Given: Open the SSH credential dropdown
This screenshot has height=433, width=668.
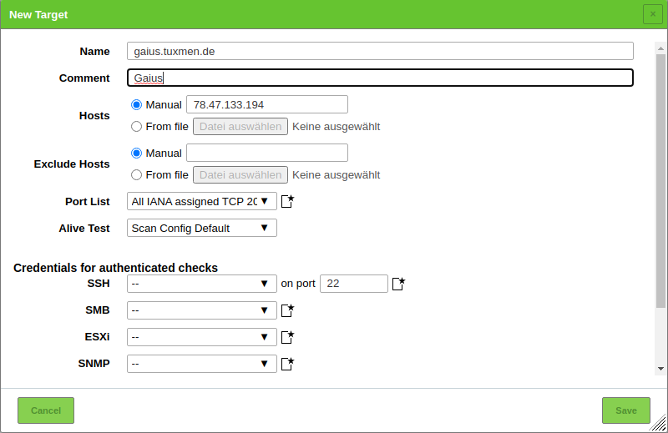Looking at the screenshot, I should (201, 284).
